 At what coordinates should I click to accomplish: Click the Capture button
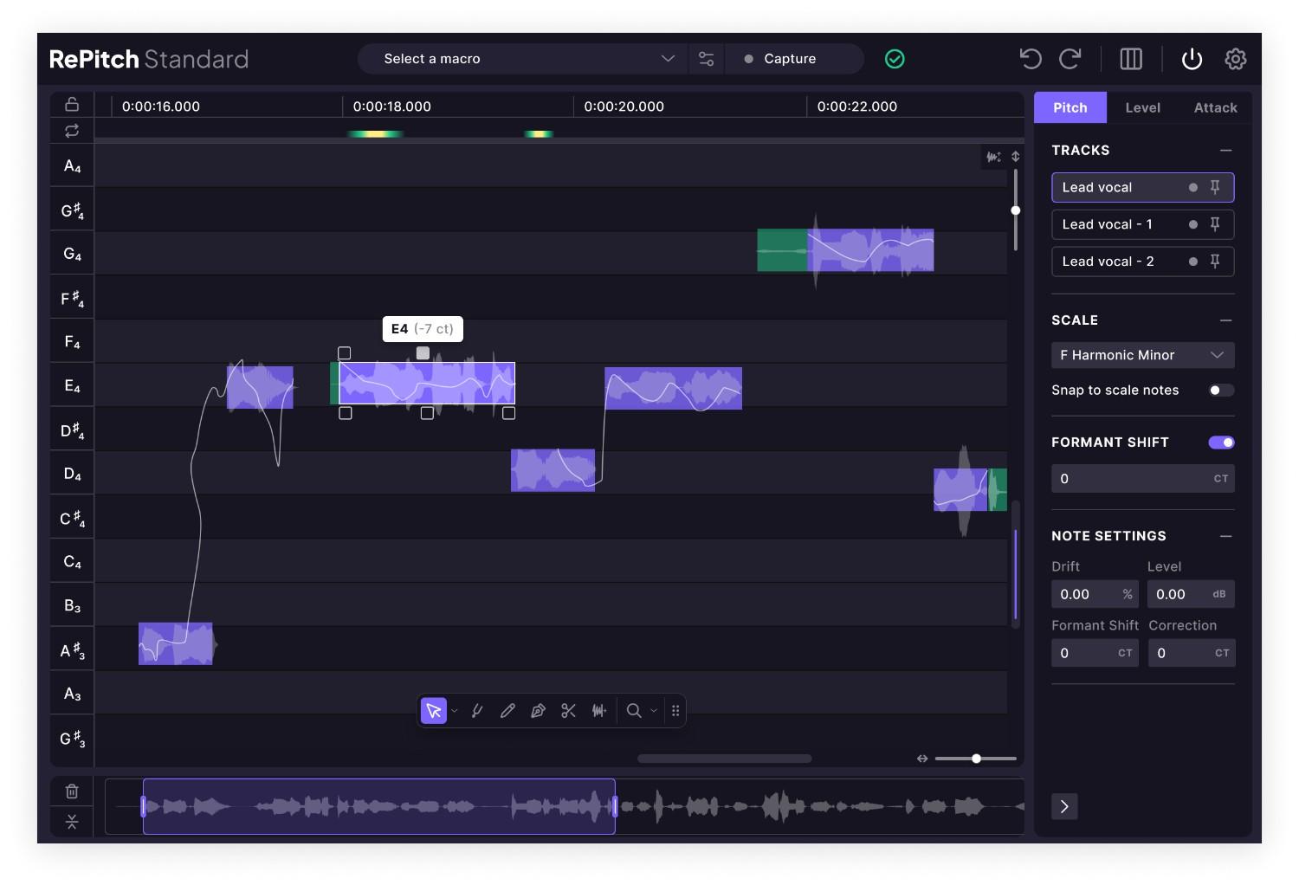coord(787,59)
